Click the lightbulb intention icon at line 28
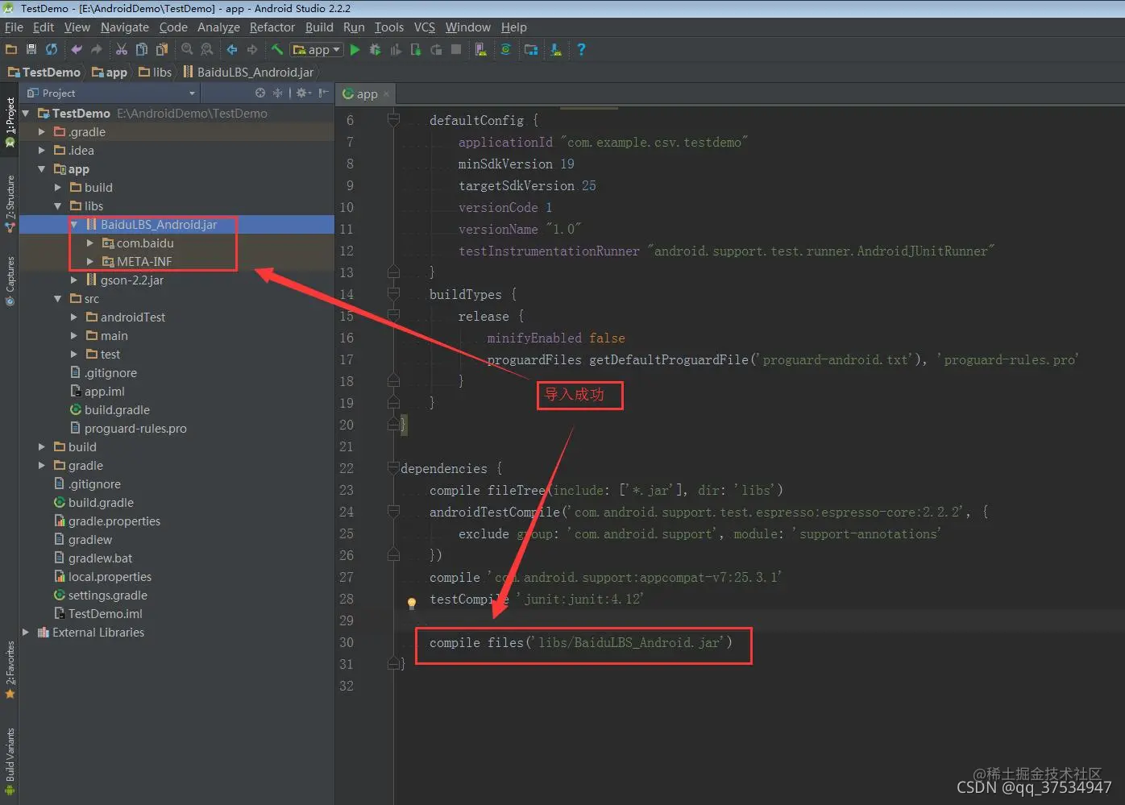 pyautogui.click(x=412, y=602)
